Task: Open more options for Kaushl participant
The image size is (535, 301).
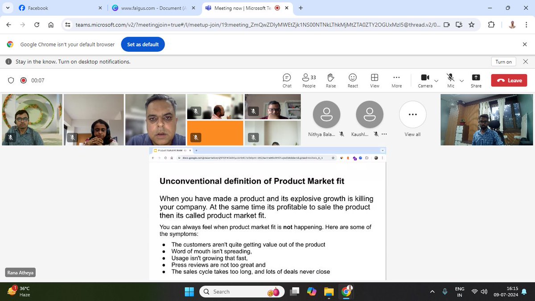Action: pos(384,134)
